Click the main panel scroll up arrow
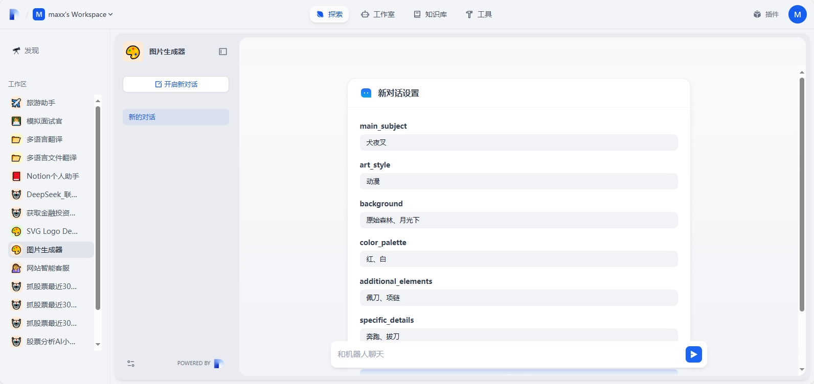 pyautogui.click(x=802, y=72)
